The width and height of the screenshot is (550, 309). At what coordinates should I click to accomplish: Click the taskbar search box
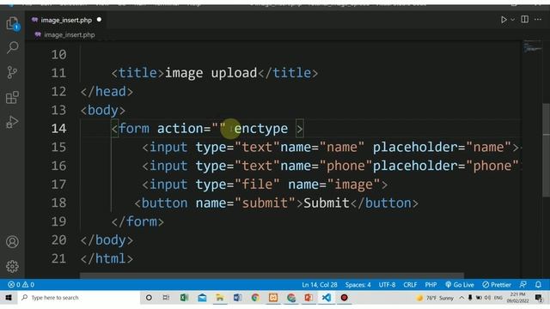(78, 298)
